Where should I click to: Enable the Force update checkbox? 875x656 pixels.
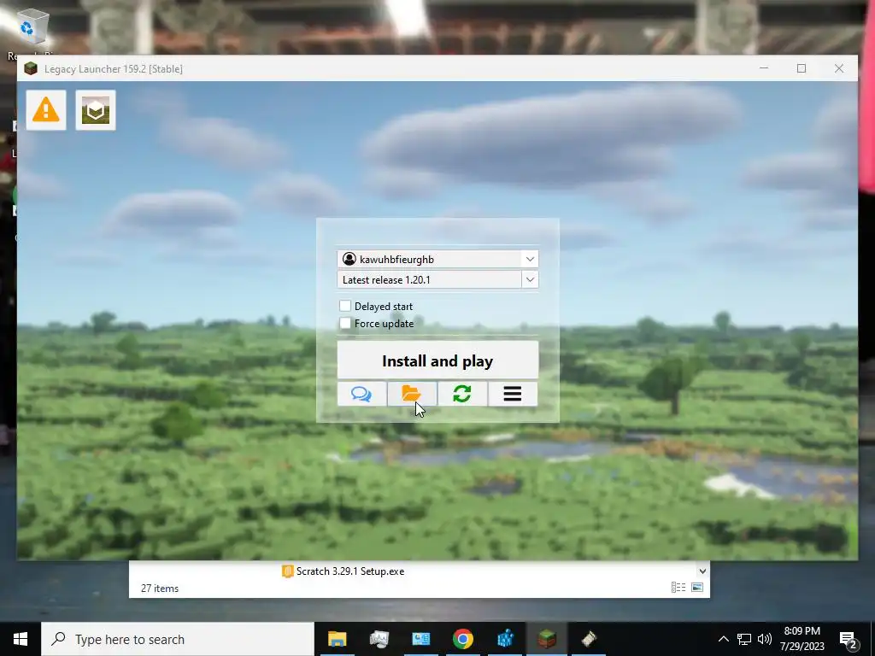click(x=345, y=323)
